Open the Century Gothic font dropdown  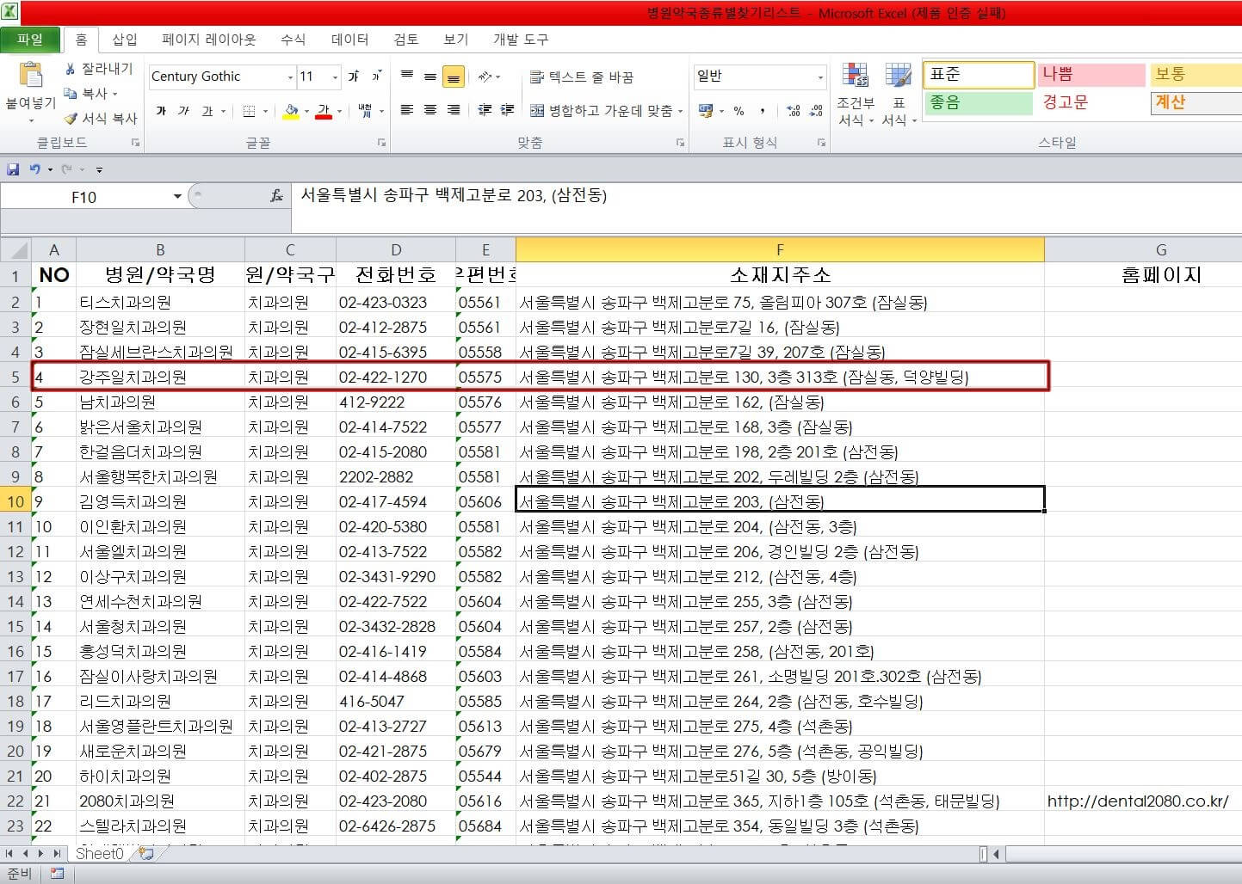(292, 77)
